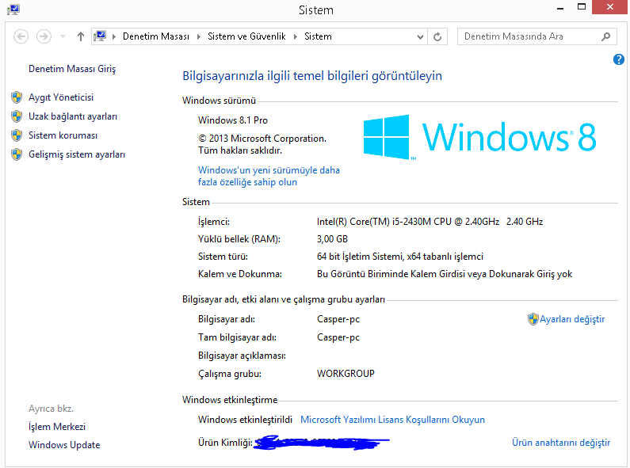Click the Sistem window title bar icon
This screenshot has height=468, width=630.
(13, 10)
